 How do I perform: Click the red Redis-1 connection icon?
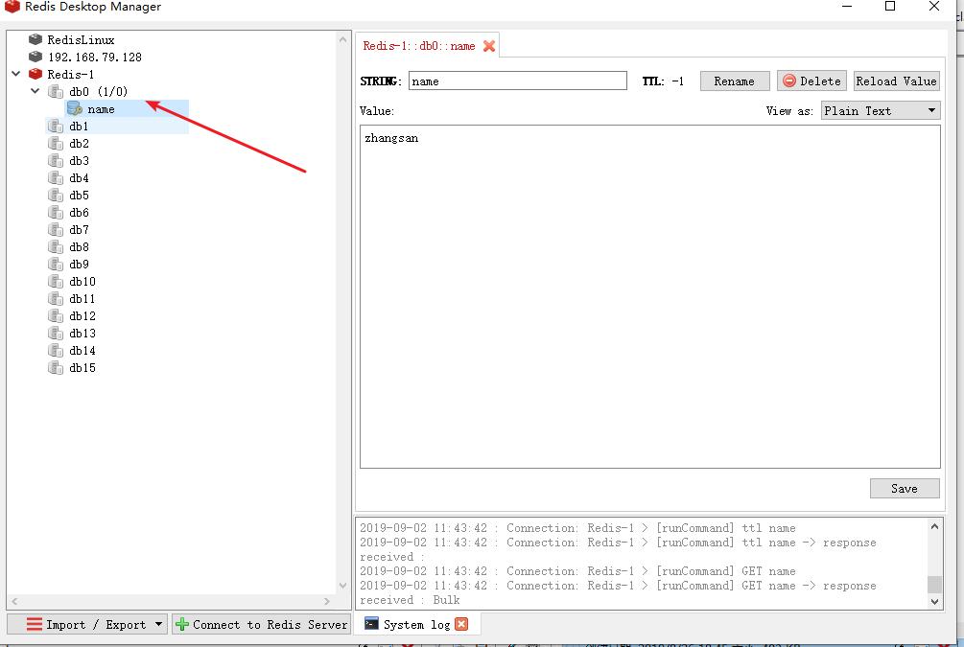pyautogui.click(x=35, y=74)
